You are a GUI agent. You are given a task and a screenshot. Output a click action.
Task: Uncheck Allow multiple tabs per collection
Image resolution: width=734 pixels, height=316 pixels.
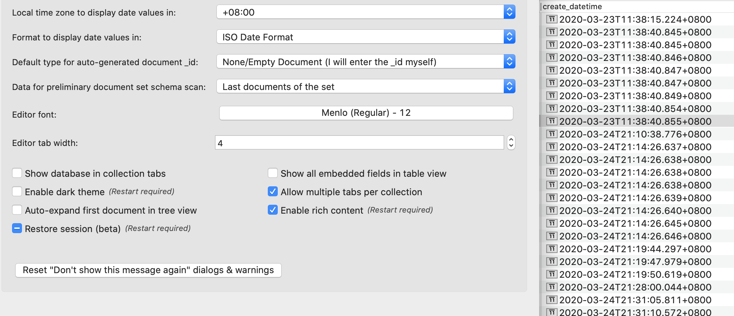(273, 192)
